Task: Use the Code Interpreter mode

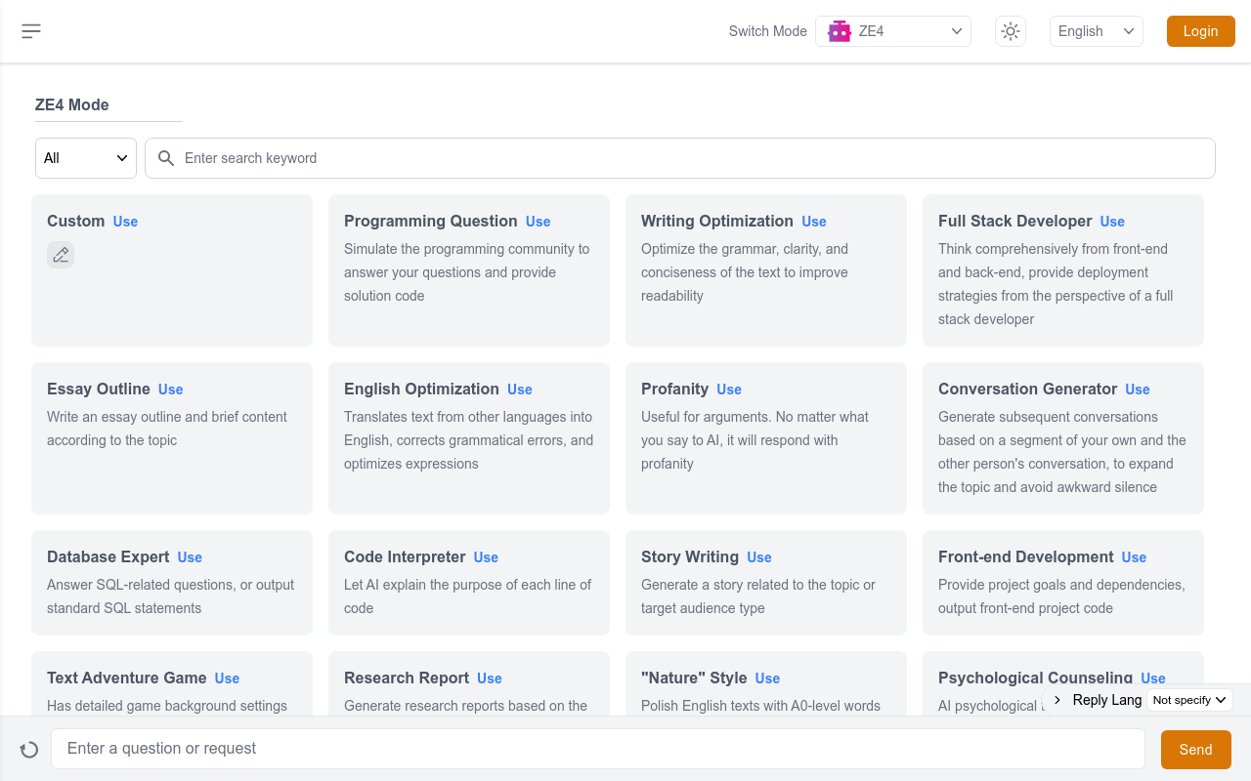Action: point(486,557)
